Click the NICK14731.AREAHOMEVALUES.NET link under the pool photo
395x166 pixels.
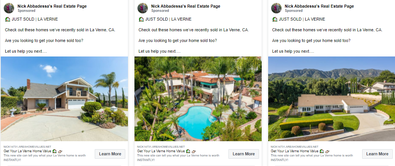[161, 147]
